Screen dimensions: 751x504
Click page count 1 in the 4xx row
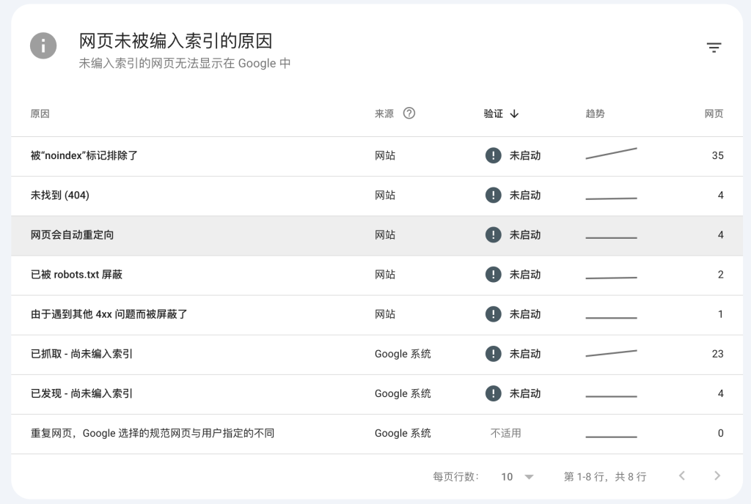pyautogui.click(x=720, y=314)
